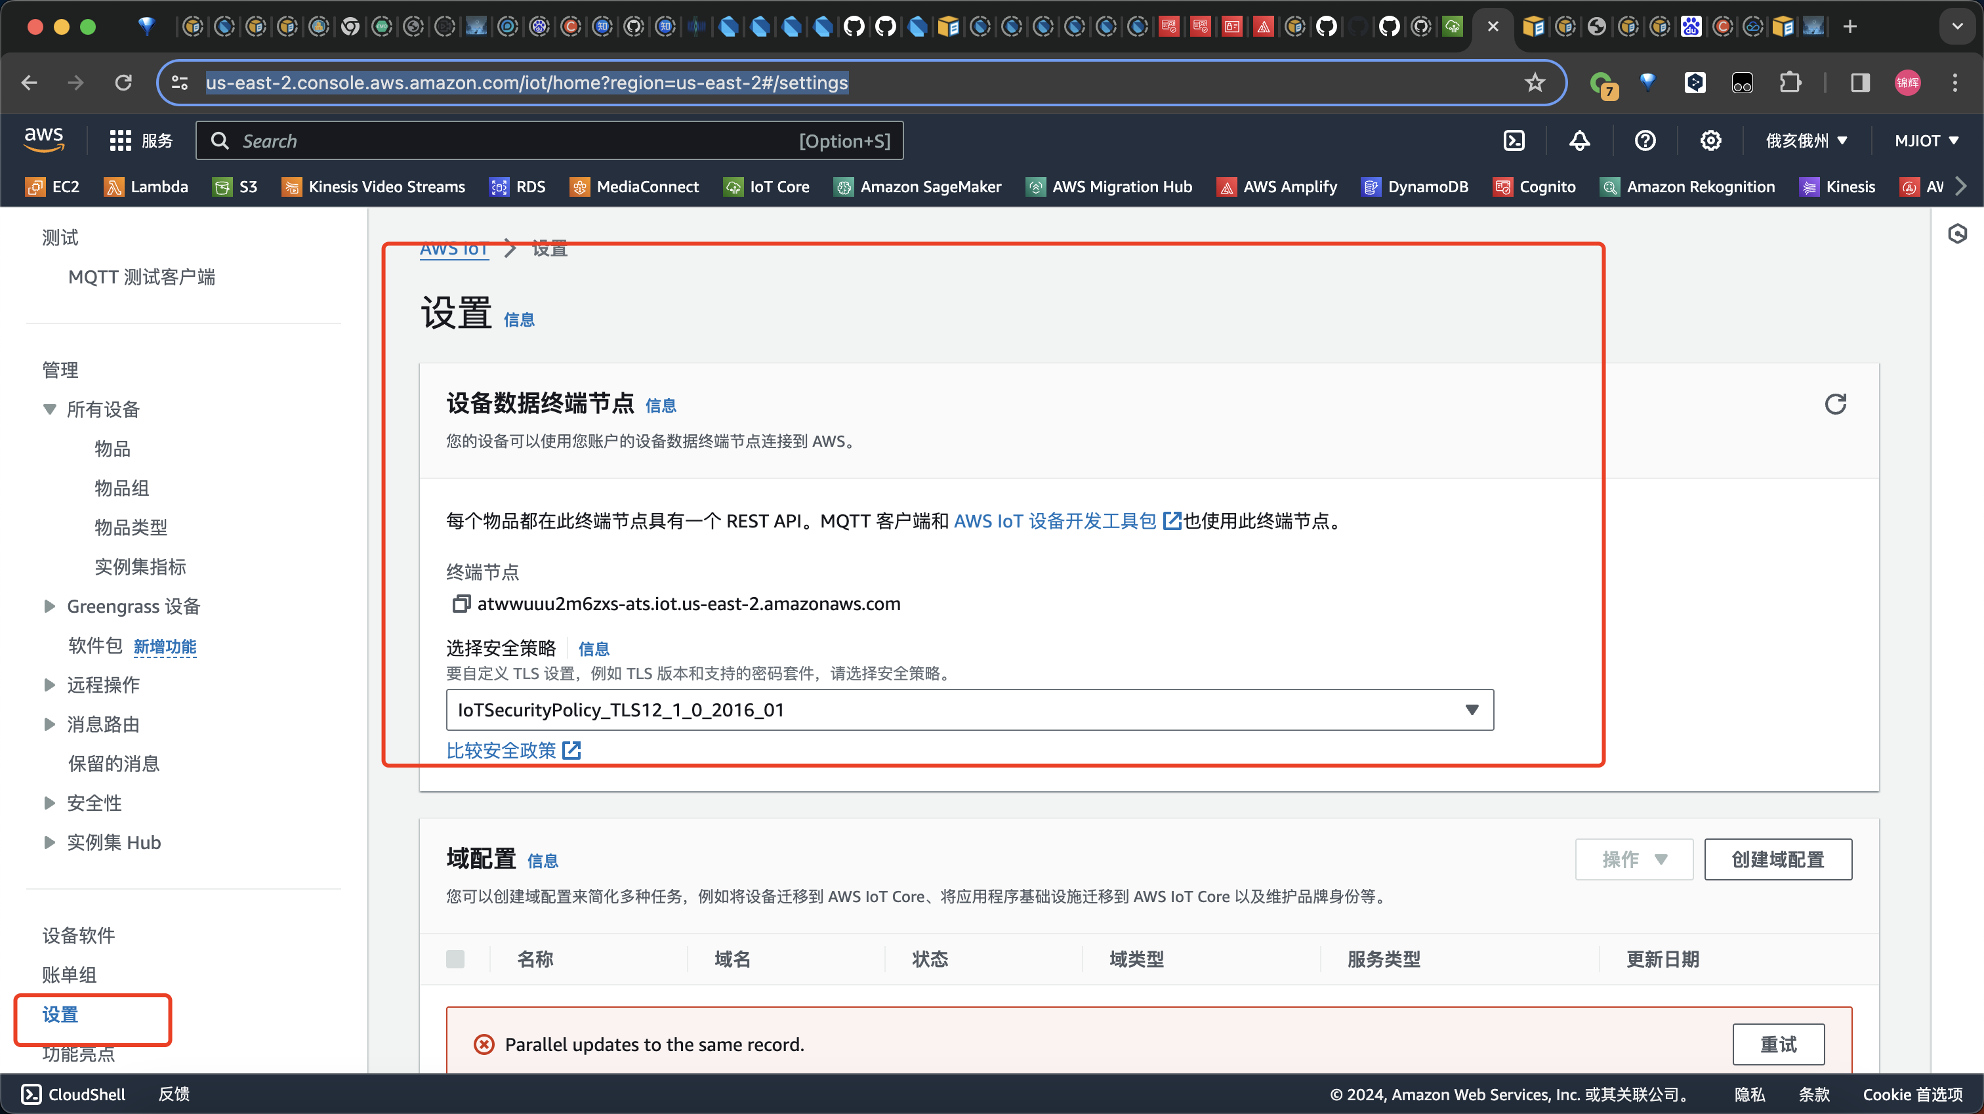Click the 创建域配置 button
Viewport: 1984px width, 1114px height.
[x=1777, y=859]
